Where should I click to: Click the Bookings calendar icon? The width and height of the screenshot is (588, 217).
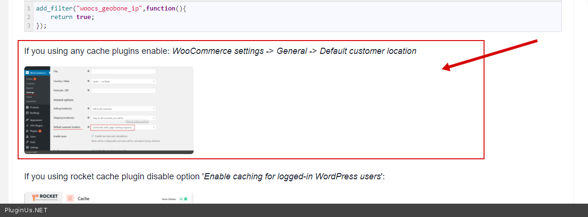click(27, 113)
